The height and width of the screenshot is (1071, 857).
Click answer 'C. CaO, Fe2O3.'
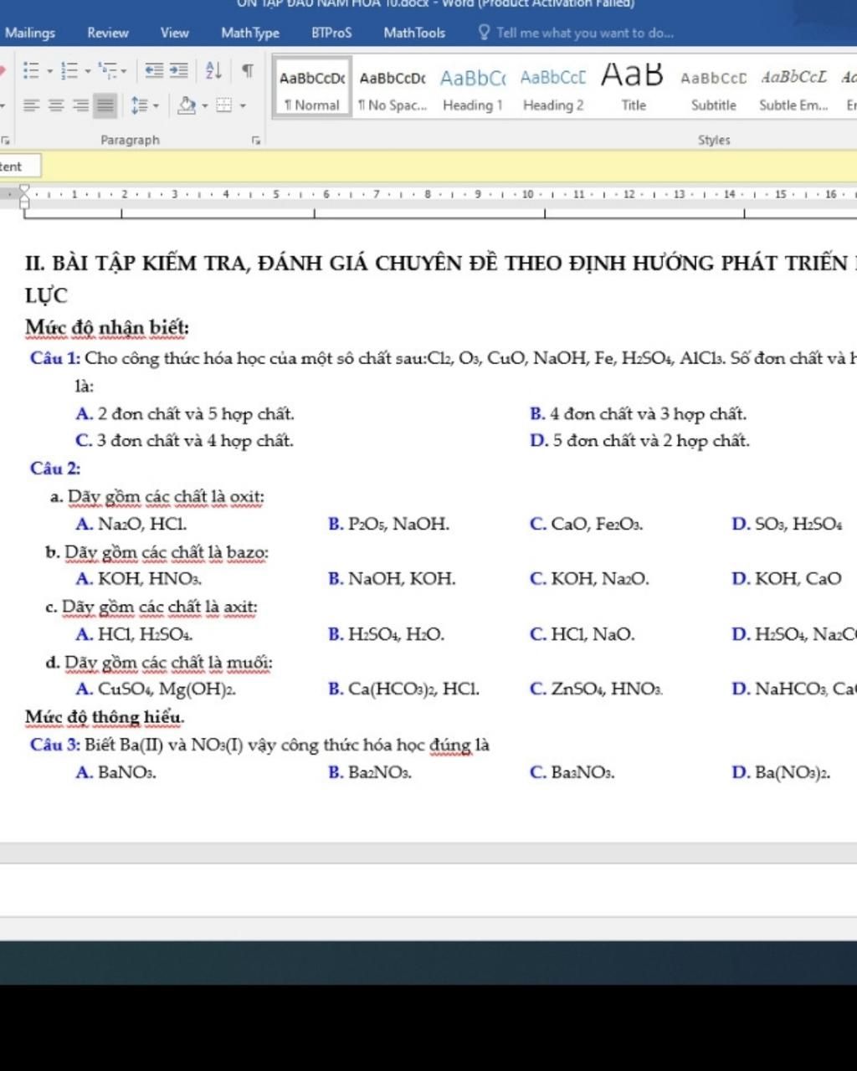(x=586, y=525)
